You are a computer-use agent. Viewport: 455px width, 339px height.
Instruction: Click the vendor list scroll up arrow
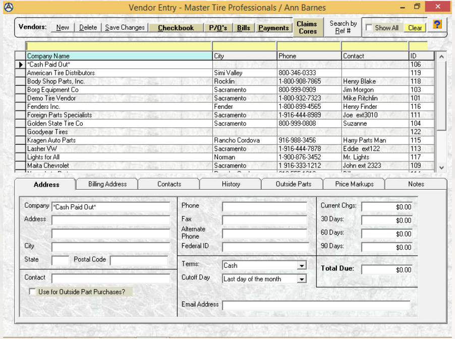[441, 56]
